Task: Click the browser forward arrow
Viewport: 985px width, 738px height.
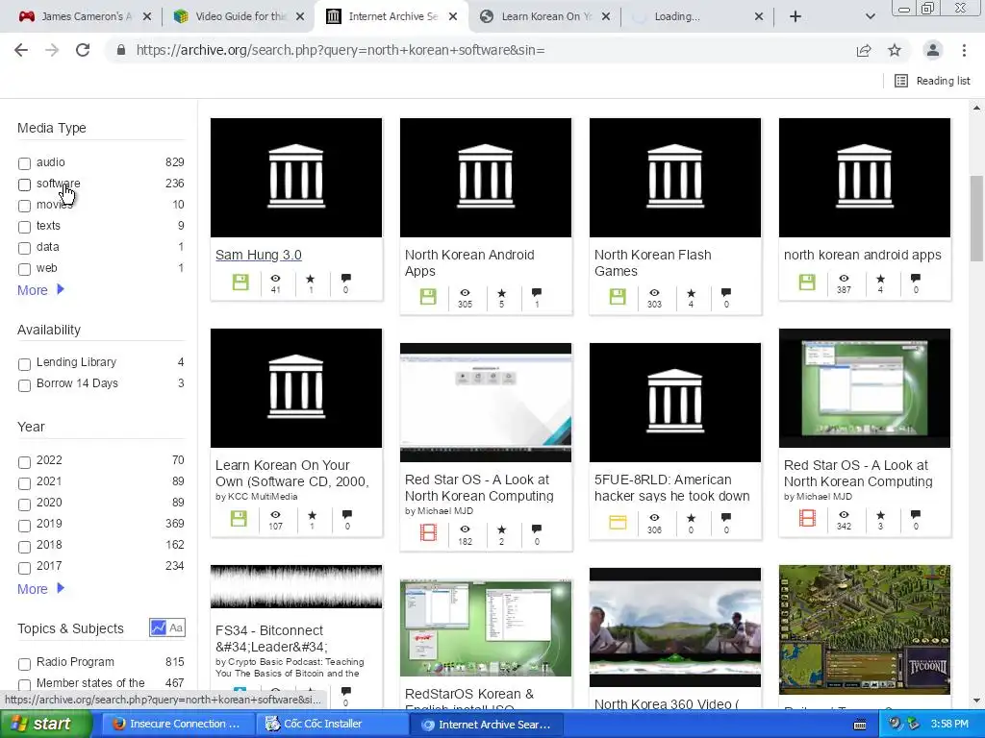Action: click(52, 50)
